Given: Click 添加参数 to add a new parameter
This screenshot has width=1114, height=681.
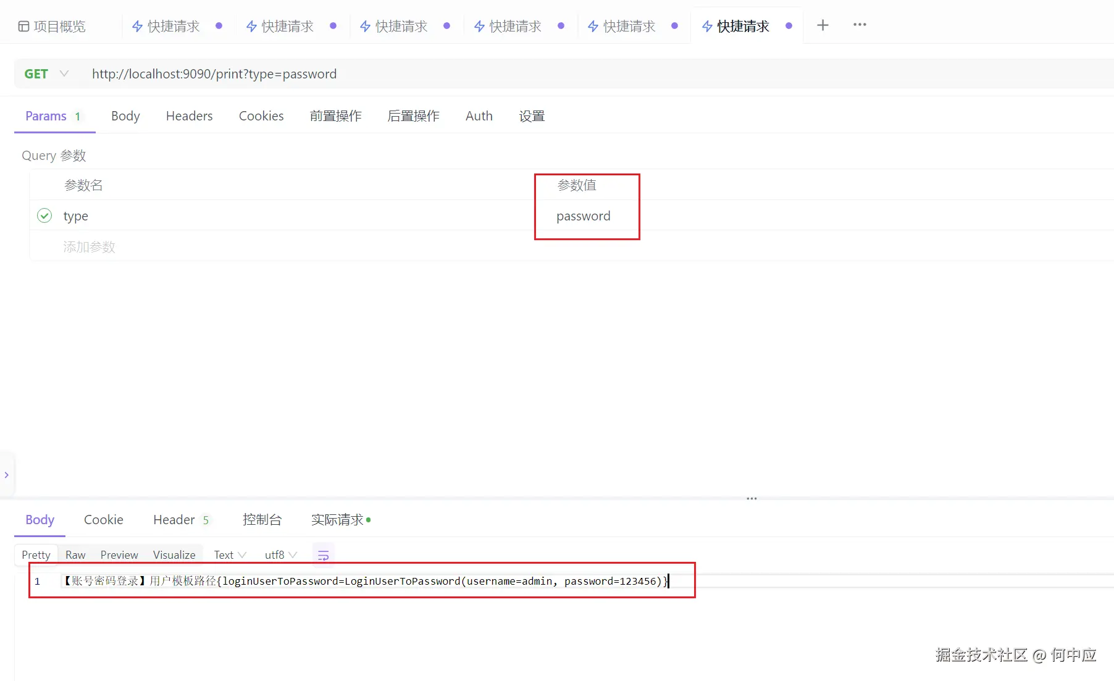Looking at the screenshot, I should (x=89, y=246).
